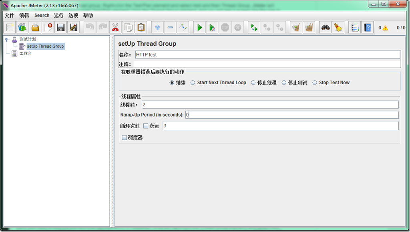
Task: Open the 文件 menu
Action: point(10,16)
